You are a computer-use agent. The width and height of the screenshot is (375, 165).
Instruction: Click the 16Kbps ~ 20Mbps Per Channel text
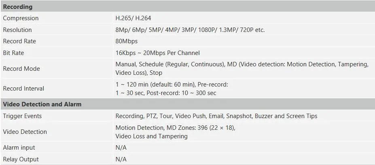coord(158,53)
